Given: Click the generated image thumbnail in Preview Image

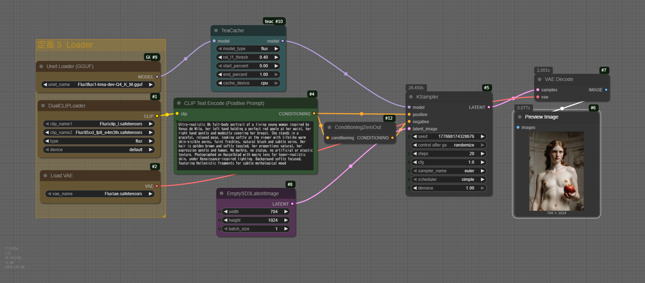Looking at the screenshot, I should click(556, 171).
